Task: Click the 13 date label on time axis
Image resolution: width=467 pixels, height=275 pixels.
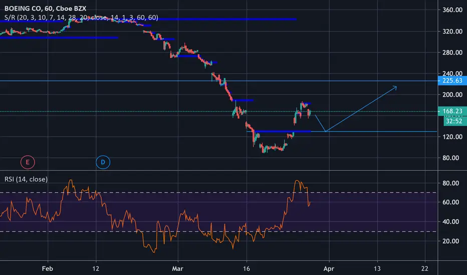Action: pos(377,269)
